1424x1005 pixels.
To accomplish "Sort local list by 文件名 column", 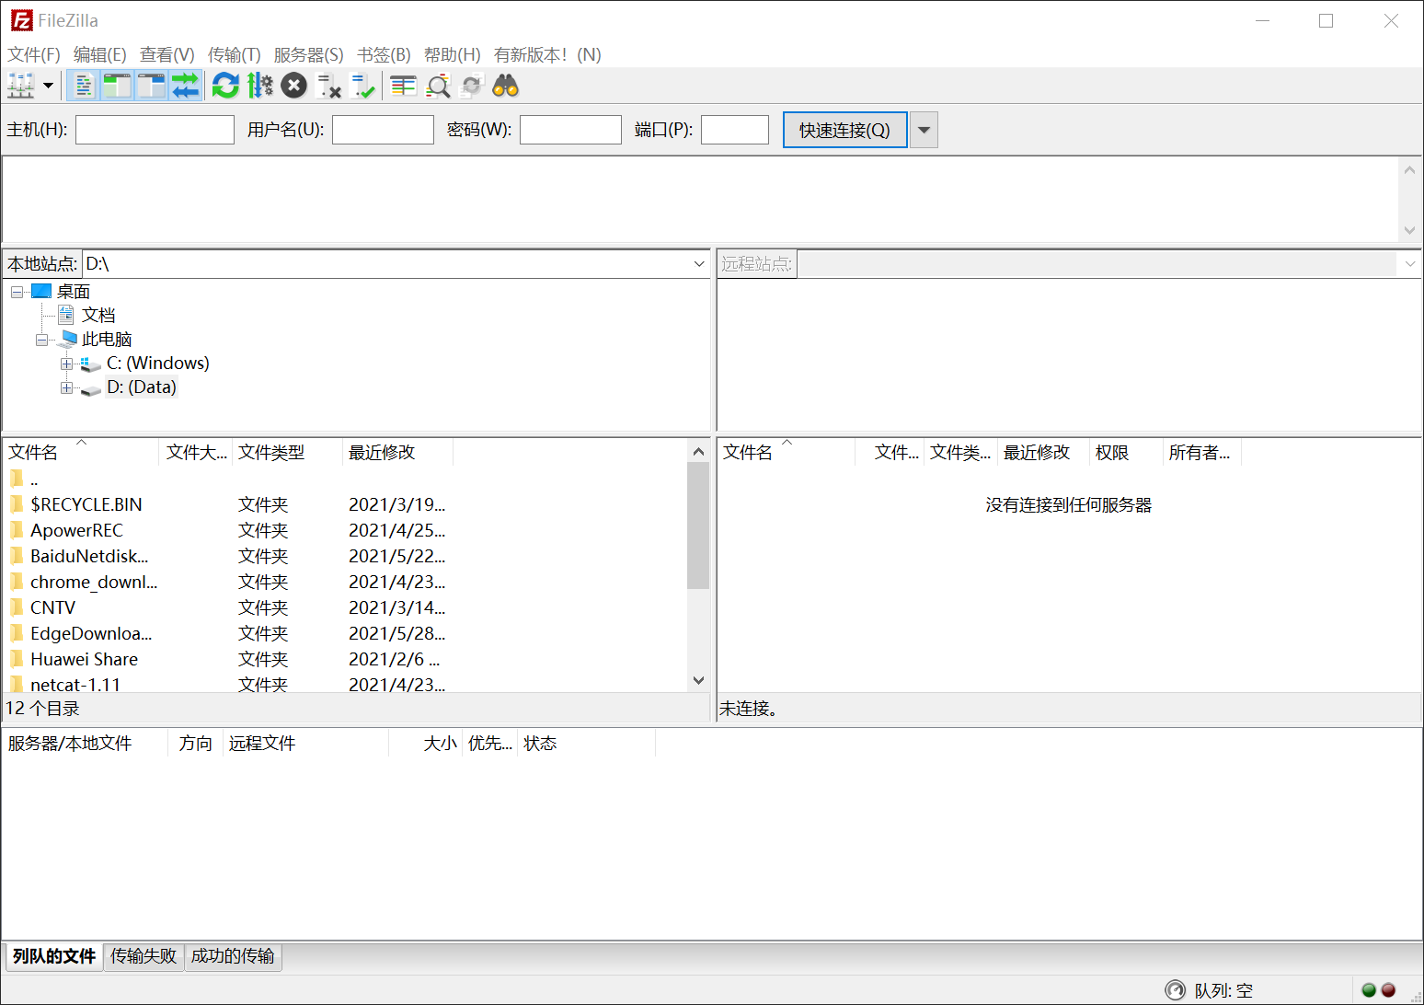I will [81, 452].
